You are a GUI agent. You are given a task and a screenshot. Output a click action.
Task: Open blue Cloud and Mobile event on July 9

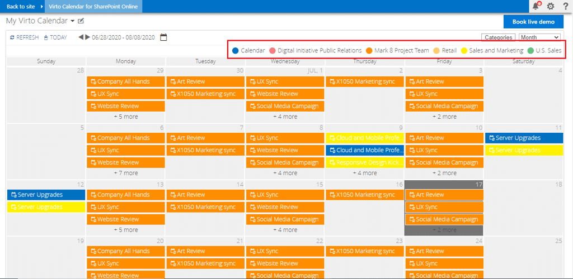click(x=365, y=151)
